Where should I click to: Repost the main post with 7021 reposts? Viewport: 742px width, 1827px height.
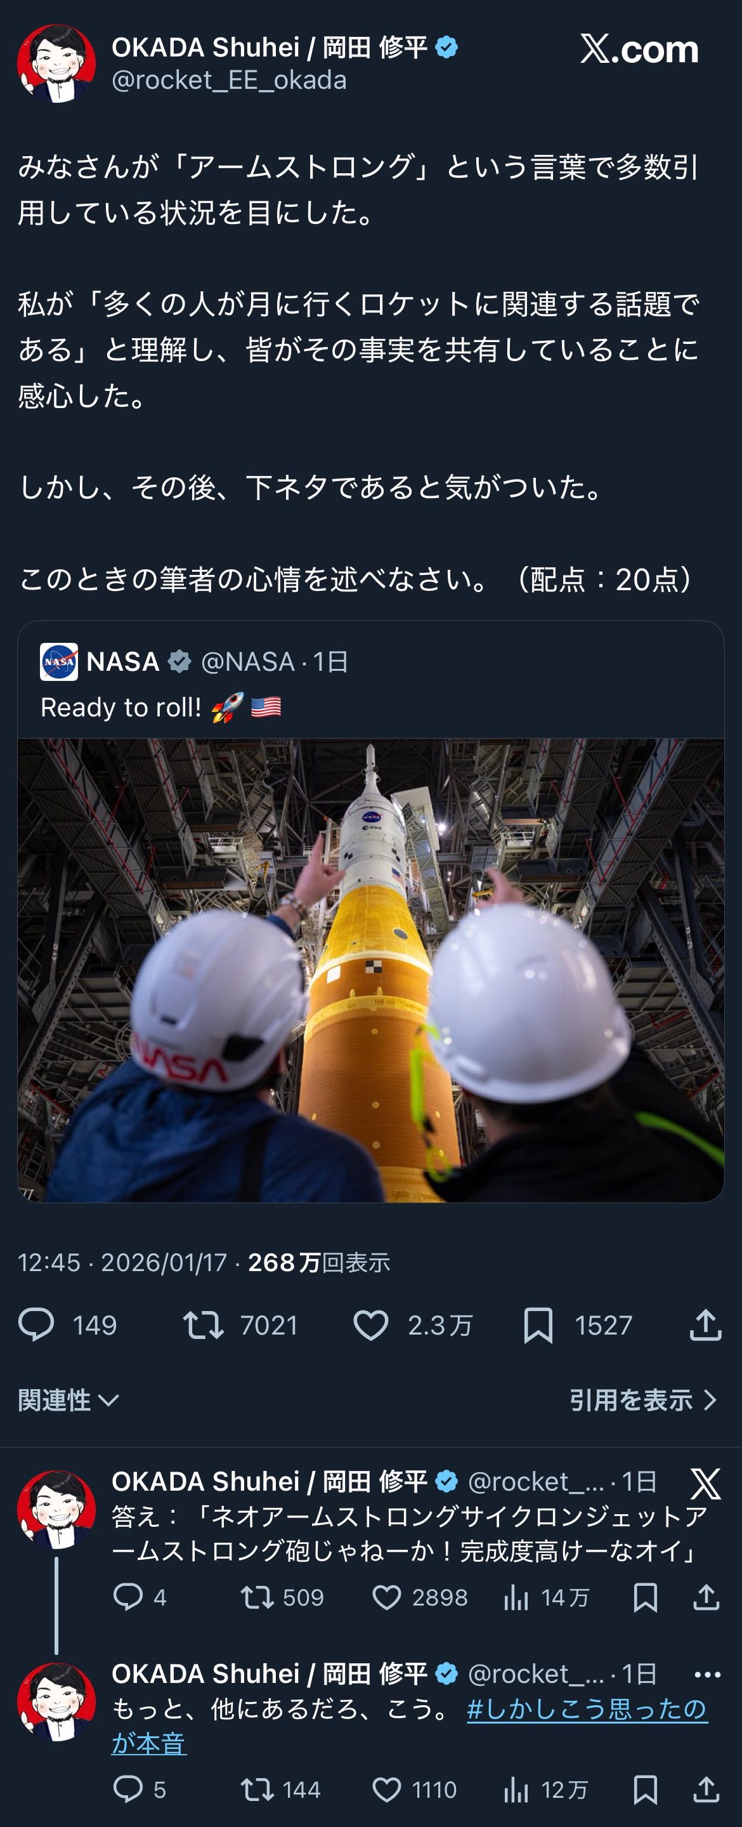[204, 1324]
